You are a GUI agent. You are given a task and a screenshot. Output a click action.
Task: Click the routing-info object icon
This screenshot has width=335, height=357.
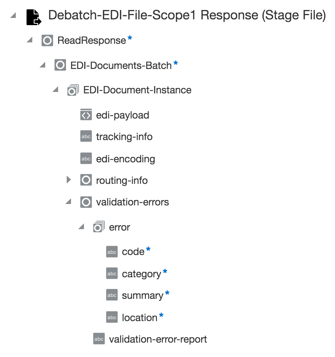pyautogui.click(x=86, y=180)
